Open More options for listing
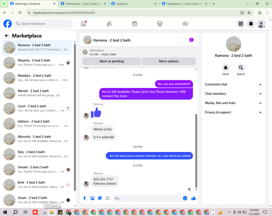Viewport: 272px width, 216px height. tap(169, 61)
